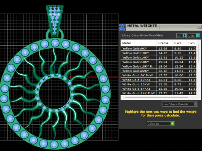Select the Yellow Gold:10KY row
This screenshot has width=202, height=151.
pos(159,53)
